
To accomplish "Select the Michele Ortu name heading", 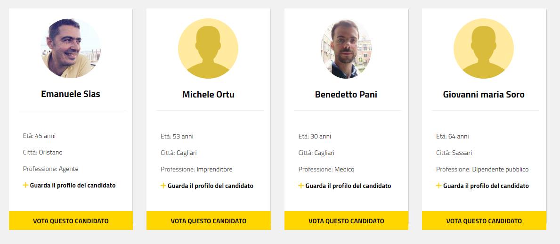I will pyautogui.click(x=208, y=94).
